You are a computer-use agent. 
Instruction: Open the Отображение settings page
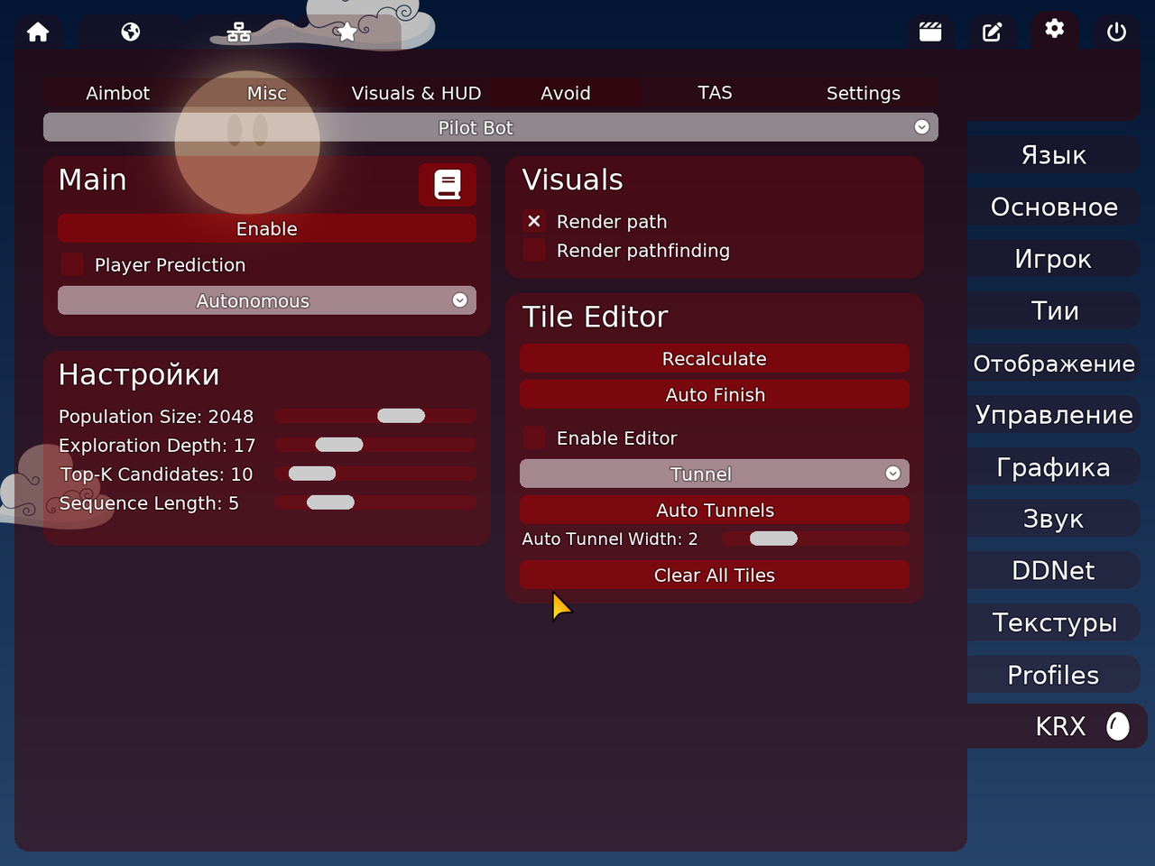1054,364
